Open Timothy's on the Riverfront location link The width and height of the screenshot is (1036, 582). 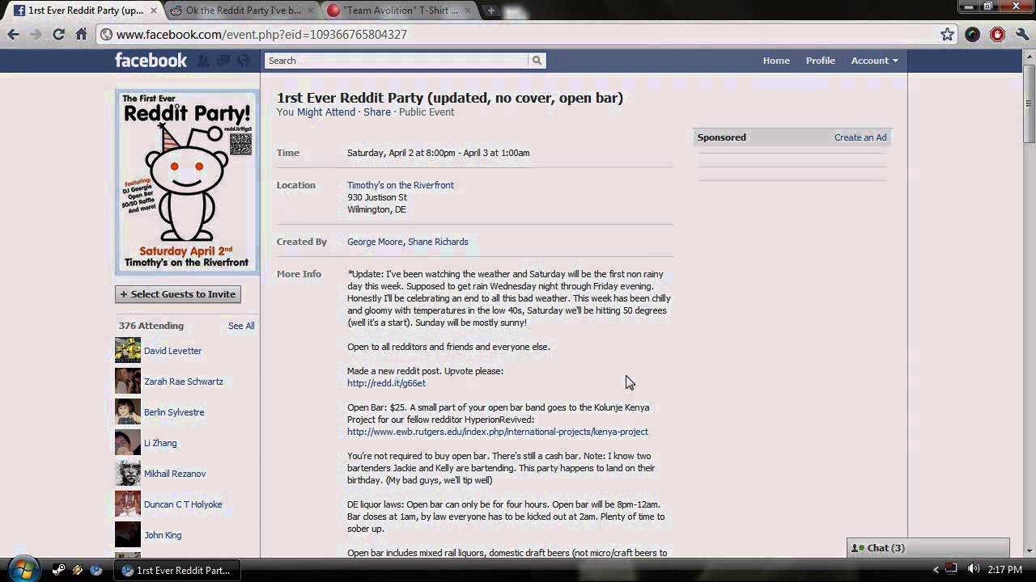pyautogui.click(x=401, y=185)
